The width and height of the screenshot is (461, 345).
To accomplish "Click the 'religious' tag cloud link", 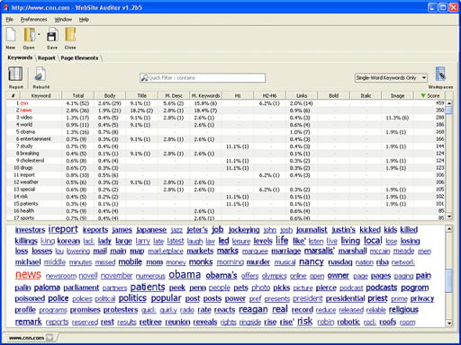I will point(403,310).
